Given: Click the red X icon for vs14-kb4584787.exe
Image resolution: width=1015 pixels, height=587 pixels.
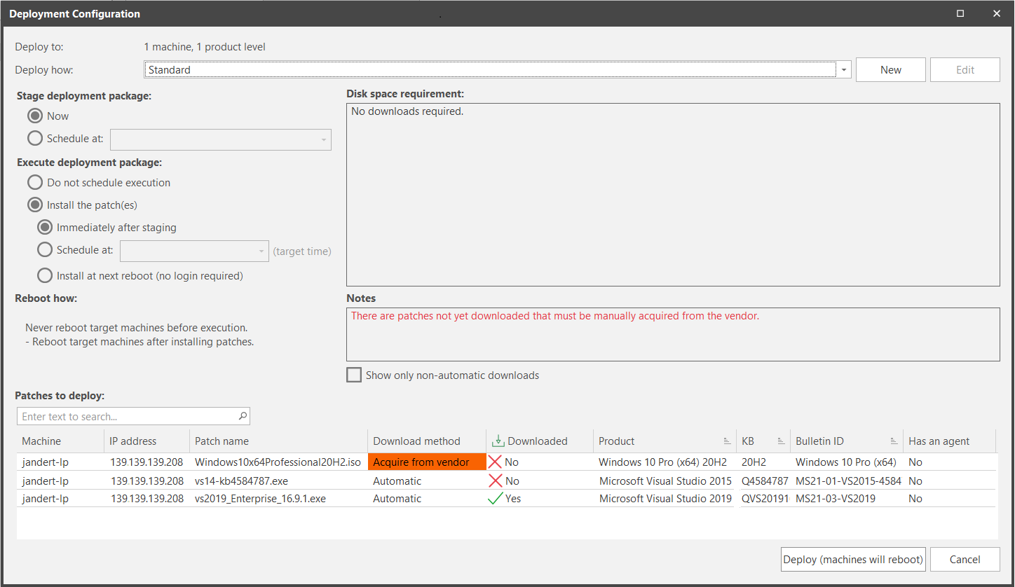Looking at the screenshot, I should pos(496,481).
